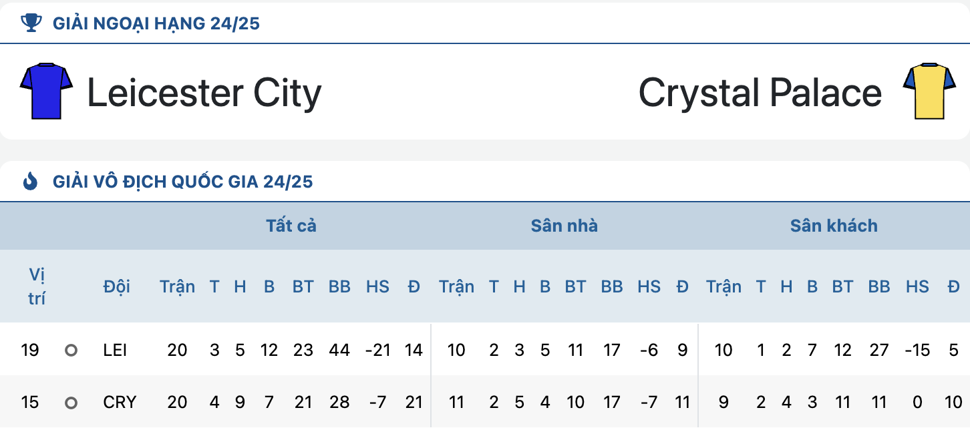This screenshot has width=970, height=430.
Task: Sort by the Vị trí column header
Action: tap(37, 286)
